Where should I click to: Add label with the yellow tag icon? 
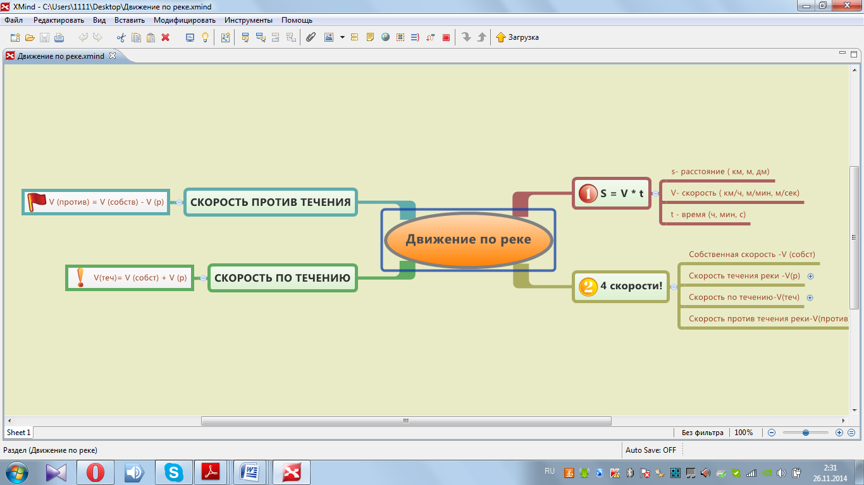tap(354, 37)
